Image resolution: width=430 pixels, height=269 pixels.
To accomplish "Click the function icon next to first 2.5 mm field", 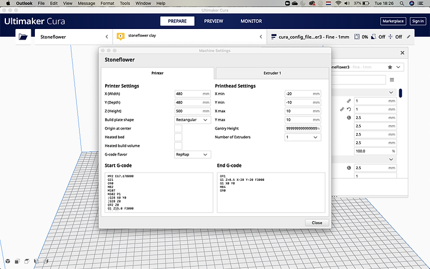I will [x=349, y=118].
